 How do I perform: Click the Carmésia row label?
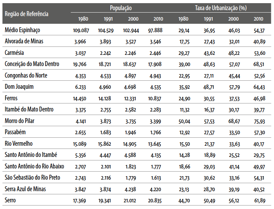(15, 53)
